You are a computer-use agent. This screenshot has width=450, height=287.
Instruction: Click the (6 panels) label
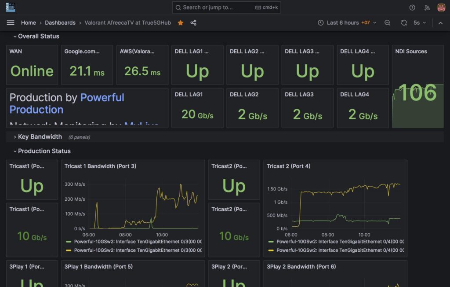pyautogui.click(x=79, y=137)
